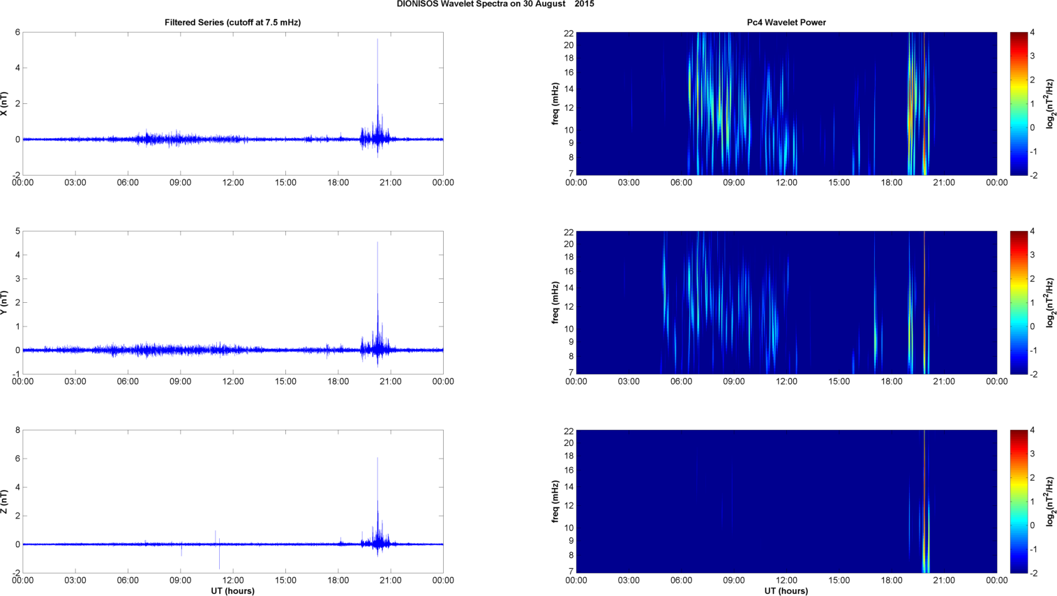Click the log2(nT²/Hz) label beside middle colorbar
This screenshot has width=1057, height=596.
(x=1050, y=303)
